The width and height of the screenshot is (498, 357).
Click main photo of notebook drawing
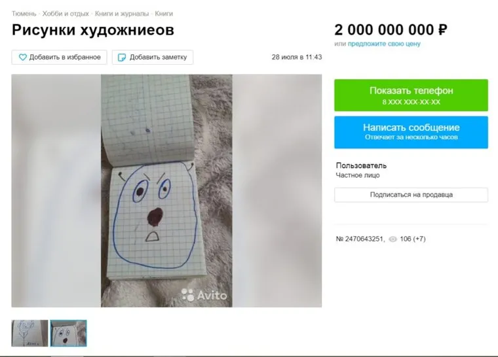[x=166, y=191]
